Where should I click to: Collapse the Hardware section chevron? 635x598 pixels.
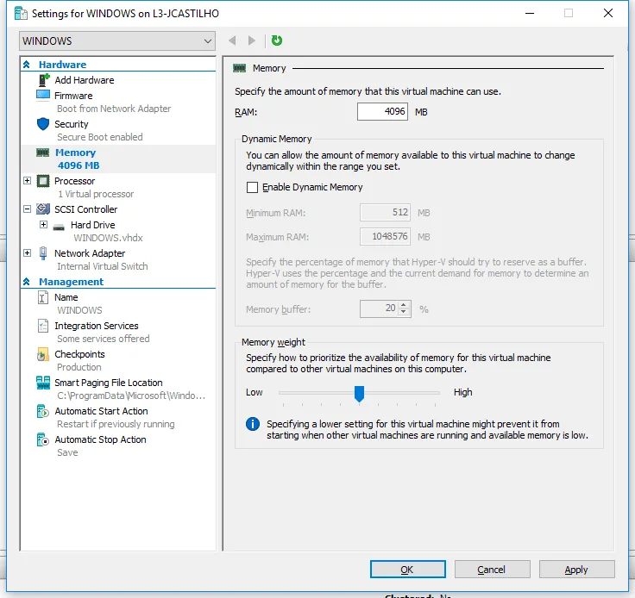27,65
